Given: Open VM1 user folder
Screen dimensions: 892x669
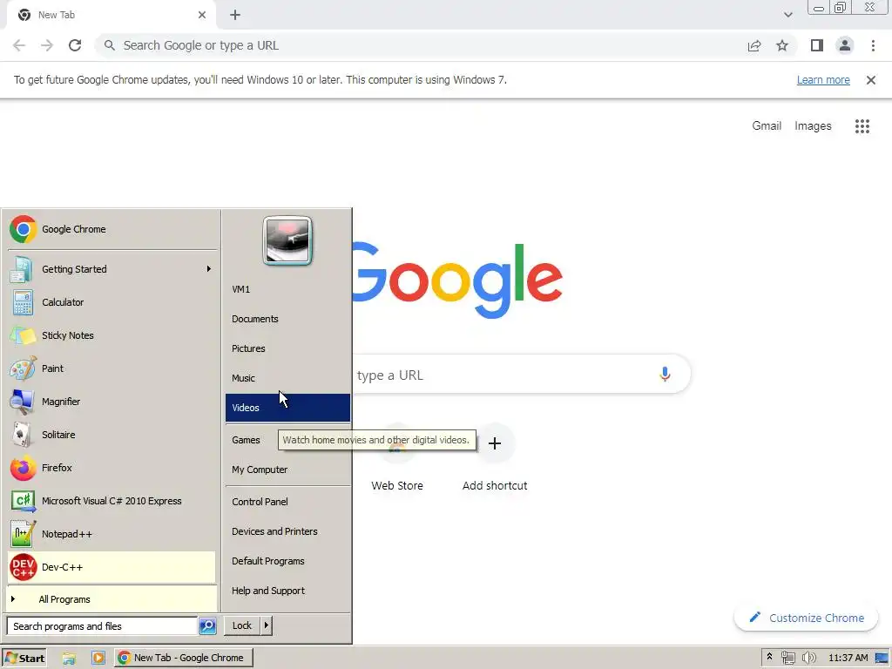Looking at the screenshot, I should pos(287,289).
